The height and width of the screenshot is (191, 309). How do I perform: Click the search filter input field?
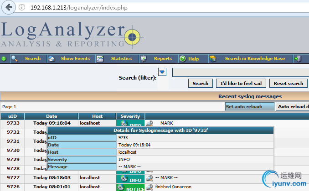point(241,72)
